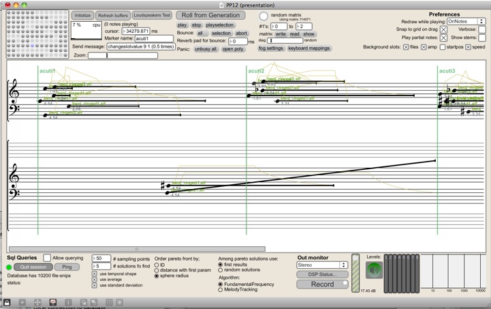Abort the bounce
Viewport: 491px width, 309px height.
tap(242, 33)
